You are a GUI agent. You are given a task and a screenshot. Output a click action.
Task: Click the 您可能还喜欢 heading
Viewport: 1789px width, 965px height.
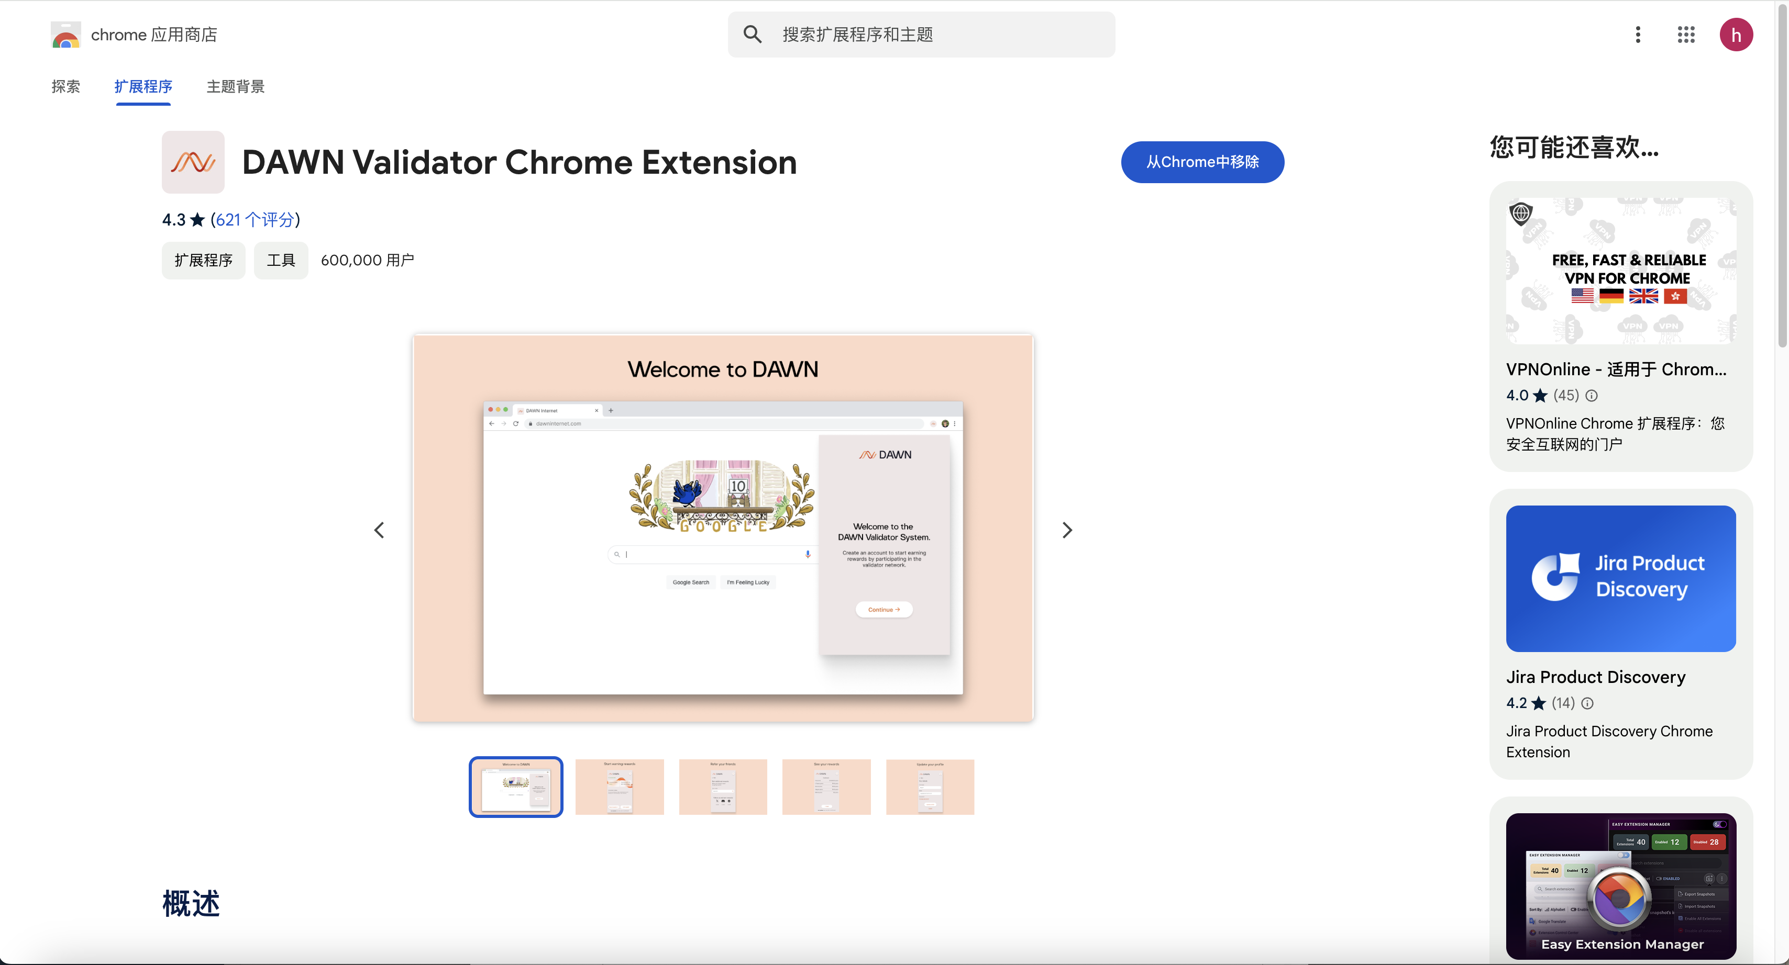point(1574,148)
